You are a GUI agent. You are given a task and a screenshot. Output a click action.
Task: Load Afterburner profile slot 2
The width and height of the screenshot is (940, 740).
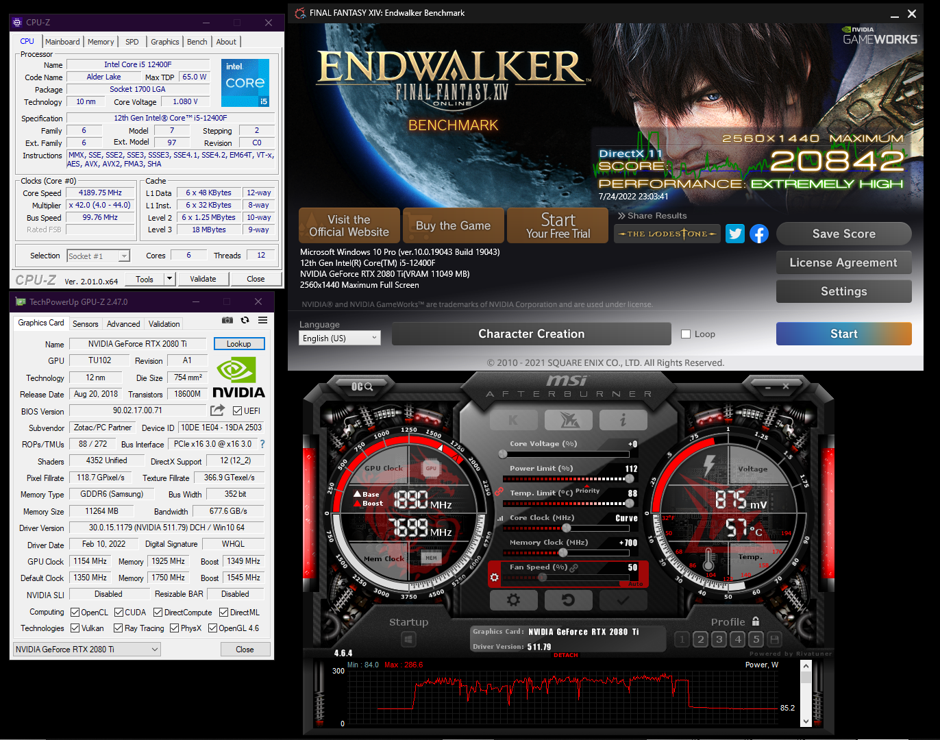[700, 639]
